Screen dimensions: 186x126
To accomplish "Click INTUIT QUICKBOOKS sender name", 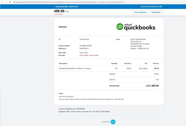I will (x=138, y=40).
